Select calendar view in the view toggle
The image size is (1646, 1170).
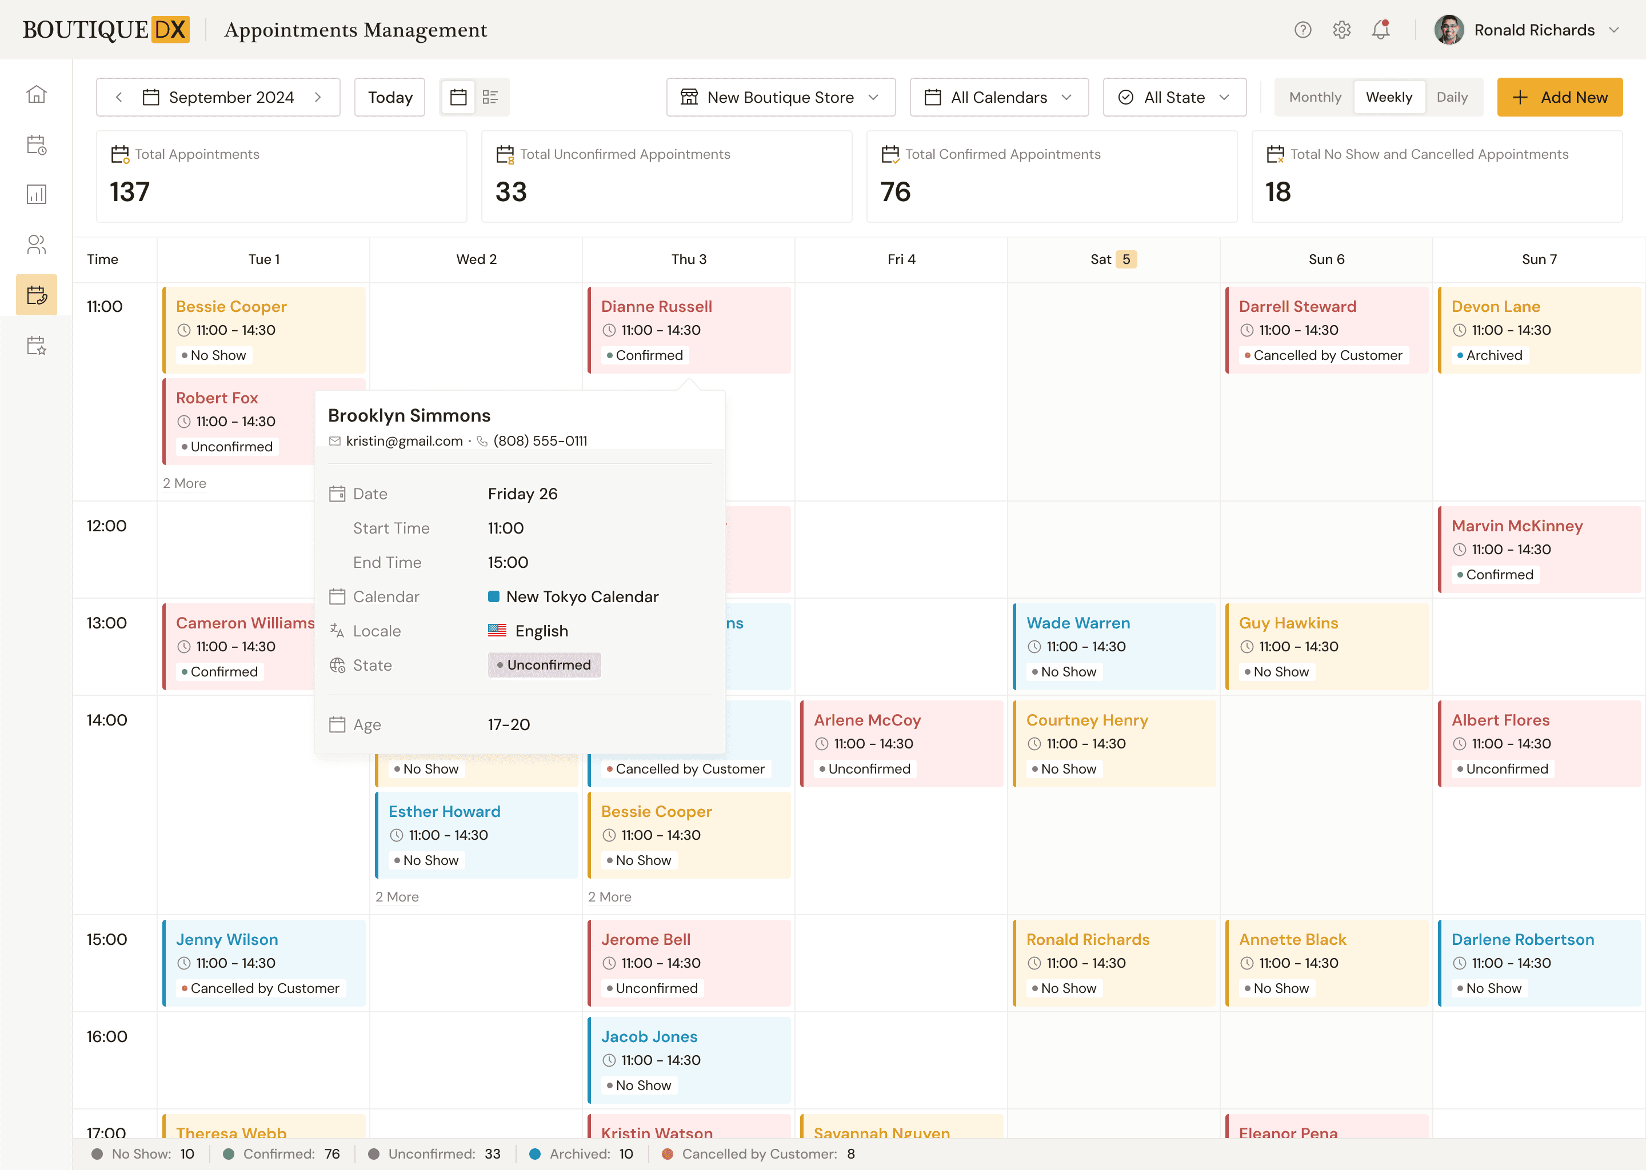coord(458,97)
